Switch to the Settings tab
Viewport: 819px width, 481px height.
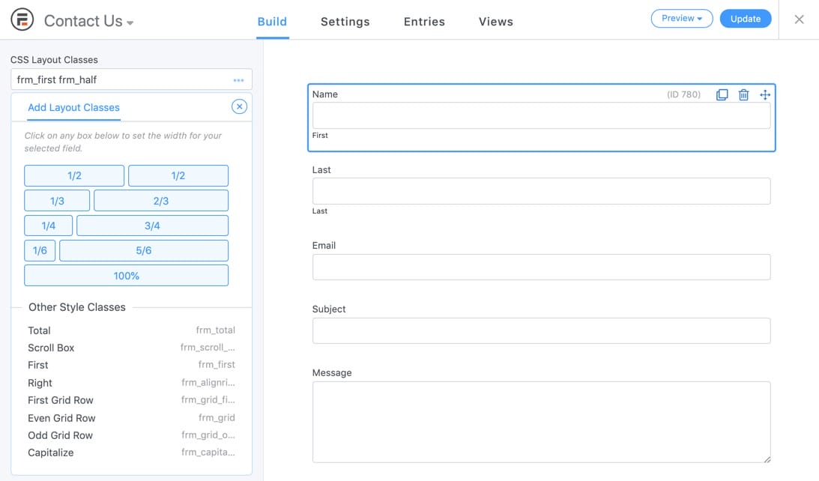coord(345,22)
